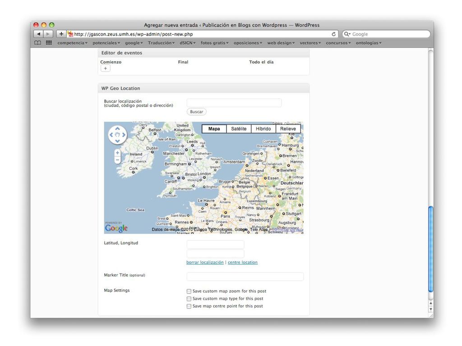Pan the map down

tap(117, 141)
